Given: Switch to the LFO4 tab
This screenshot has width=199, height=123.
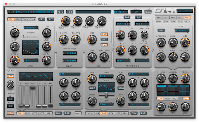Looking at the screenshot, I should [111, 113].
